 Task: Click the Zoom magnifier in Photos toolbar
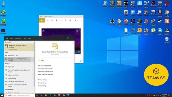[52, 20]
